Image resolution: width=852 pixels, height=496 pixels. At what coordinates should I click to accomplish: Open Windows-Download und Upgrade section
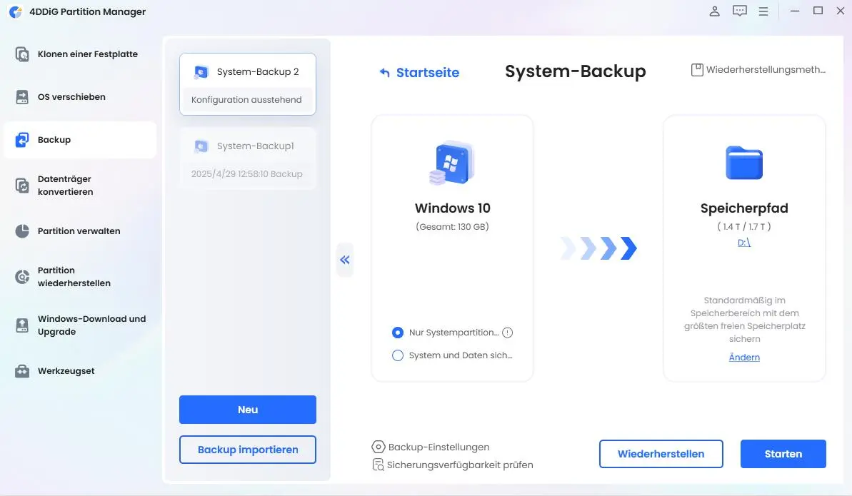click(x=81, y=325)
